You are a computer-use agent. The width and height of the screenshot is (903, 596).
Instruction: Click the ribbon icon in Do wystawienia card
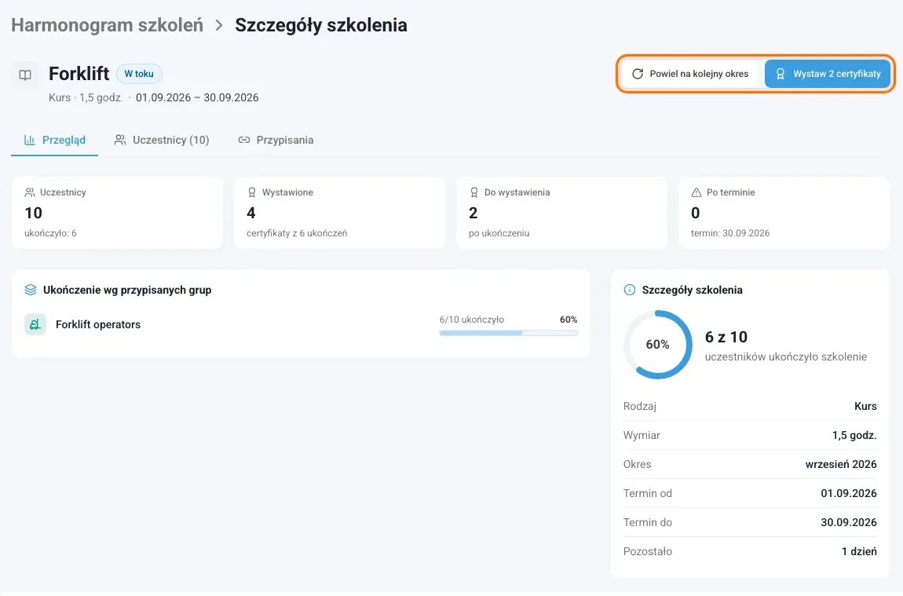[x=474, y=192]
